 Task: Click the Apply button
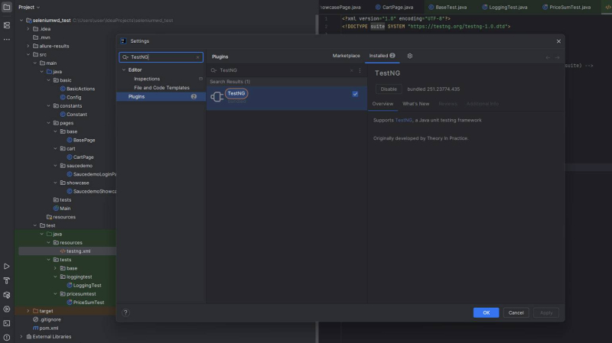click(546, 312)
